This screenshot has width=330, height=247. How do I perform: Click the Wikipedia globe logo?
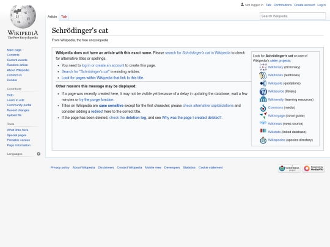pos(23,16)
